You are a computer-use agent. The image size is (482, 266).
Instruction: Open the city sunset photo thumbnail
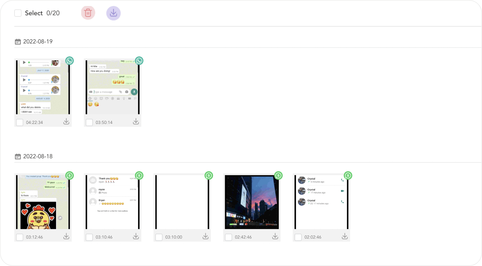252,202
